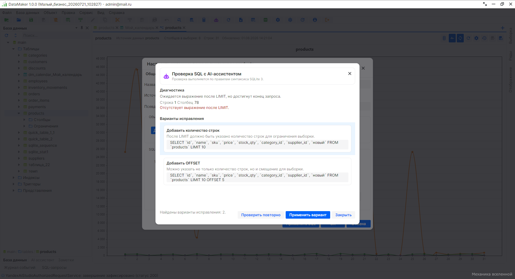Expand the Индексы folder
Screen dimensions: 515x279
coord(14,178)
